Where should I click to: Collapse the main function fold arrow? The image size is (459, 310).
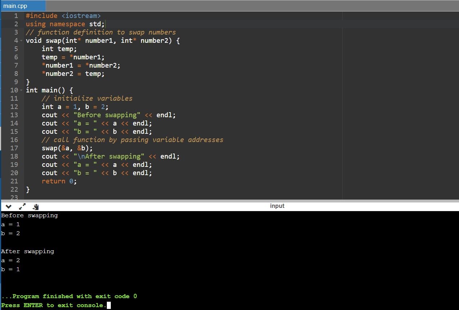[21, 90]
